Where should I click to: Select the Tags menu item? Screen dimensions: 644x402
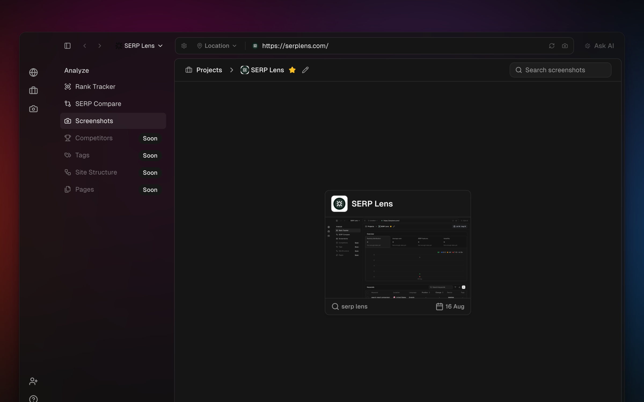(x=113, y=155)
